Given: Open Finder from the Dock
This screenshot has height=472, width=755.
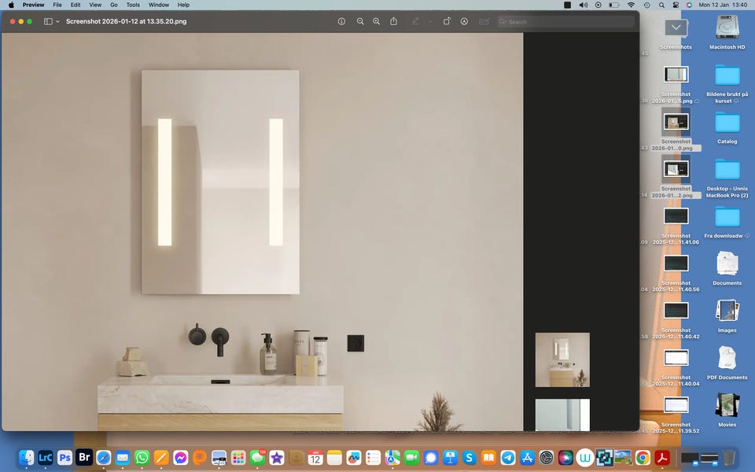Looking at the screenshot, I should click(27, 458).
